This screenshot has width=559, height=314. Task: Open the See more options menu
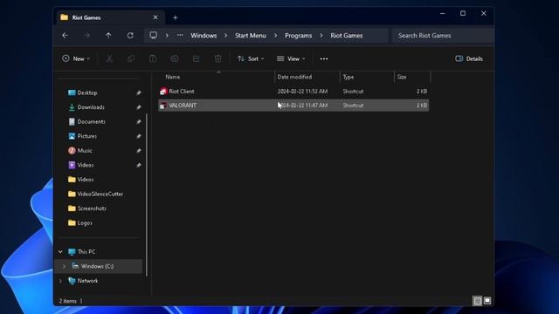click(324, 58)
